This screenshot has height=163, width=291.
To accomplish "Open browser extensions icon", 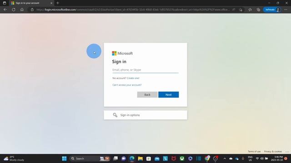I will click(x=250, y=10).
